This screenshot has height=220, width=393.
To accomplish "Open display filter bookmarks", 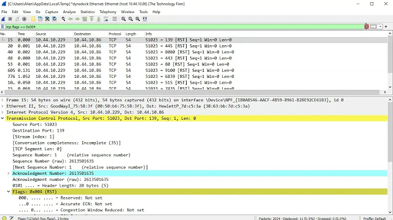I will (x=3, y=27).
